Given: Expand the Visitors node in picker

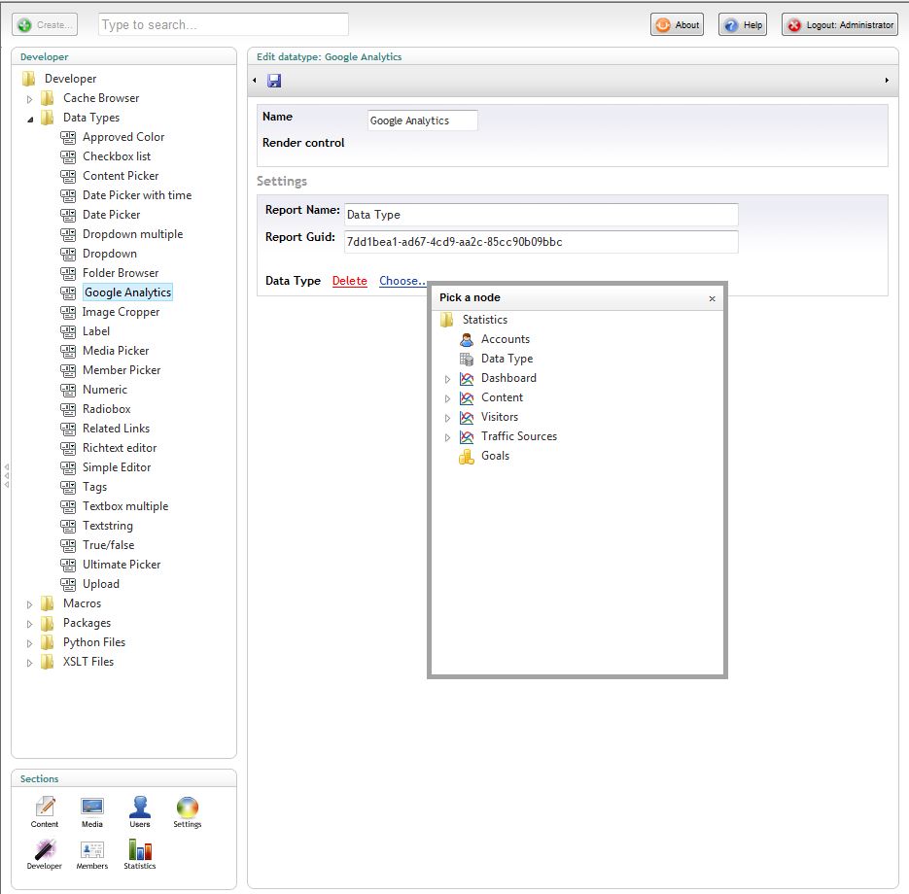Looking at the screenshot, I should pyautogui.click(x=447, y=418).
